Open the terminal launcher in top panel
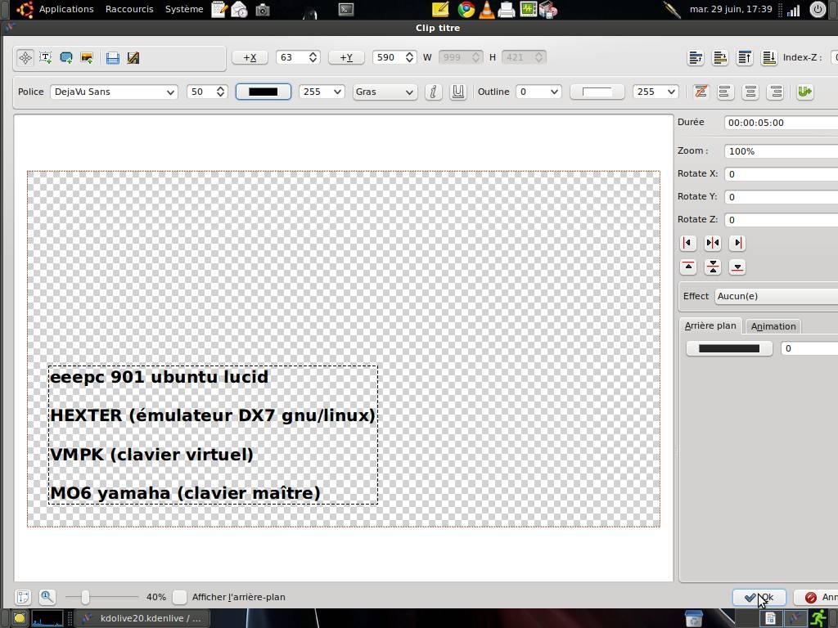The height and width of the screenshot is (628, 838). 346,9
